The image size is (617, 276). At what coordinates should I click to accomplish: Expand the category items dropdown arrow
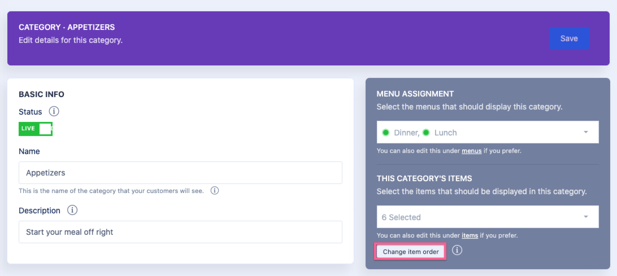click(586, 217)
